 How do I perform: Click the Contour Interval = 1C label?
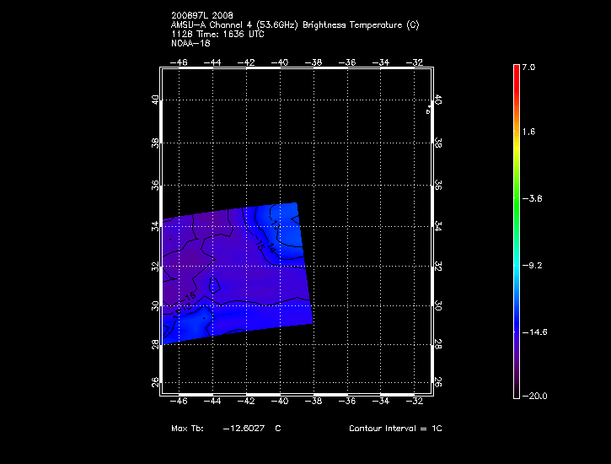pos(395,429)
